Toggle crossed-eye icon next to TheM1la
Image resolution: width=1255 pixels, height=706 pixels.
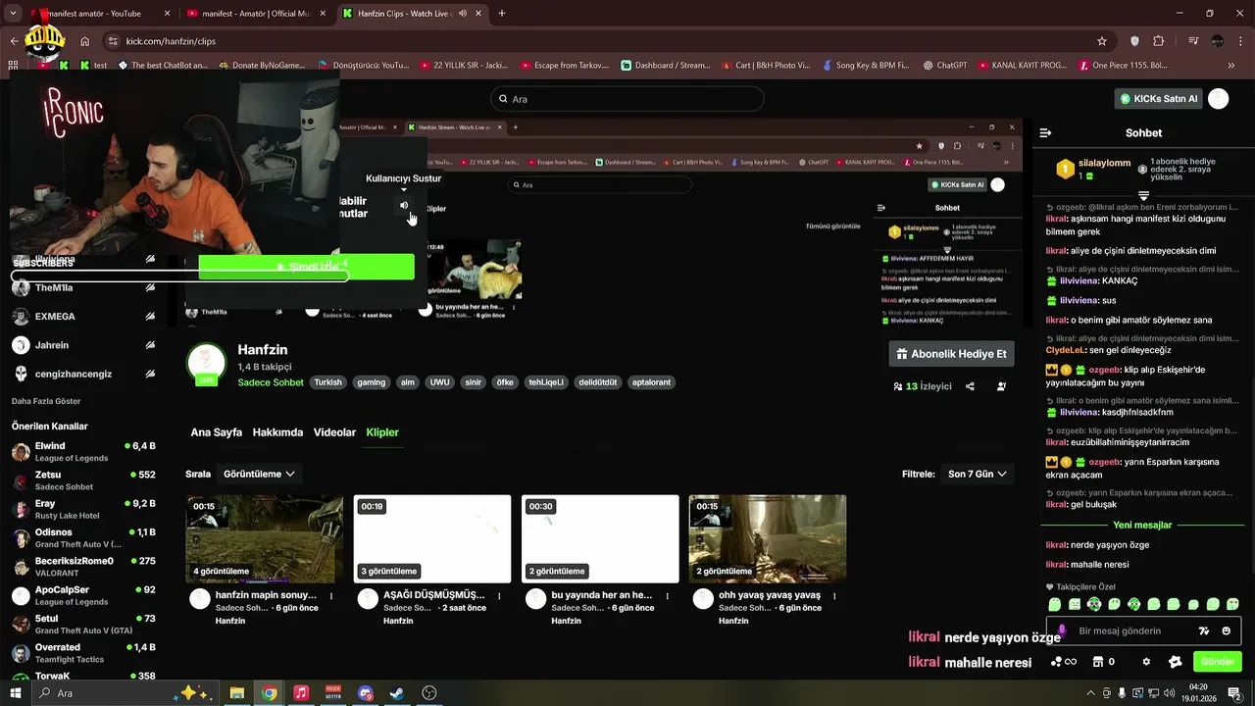[150, 287]
